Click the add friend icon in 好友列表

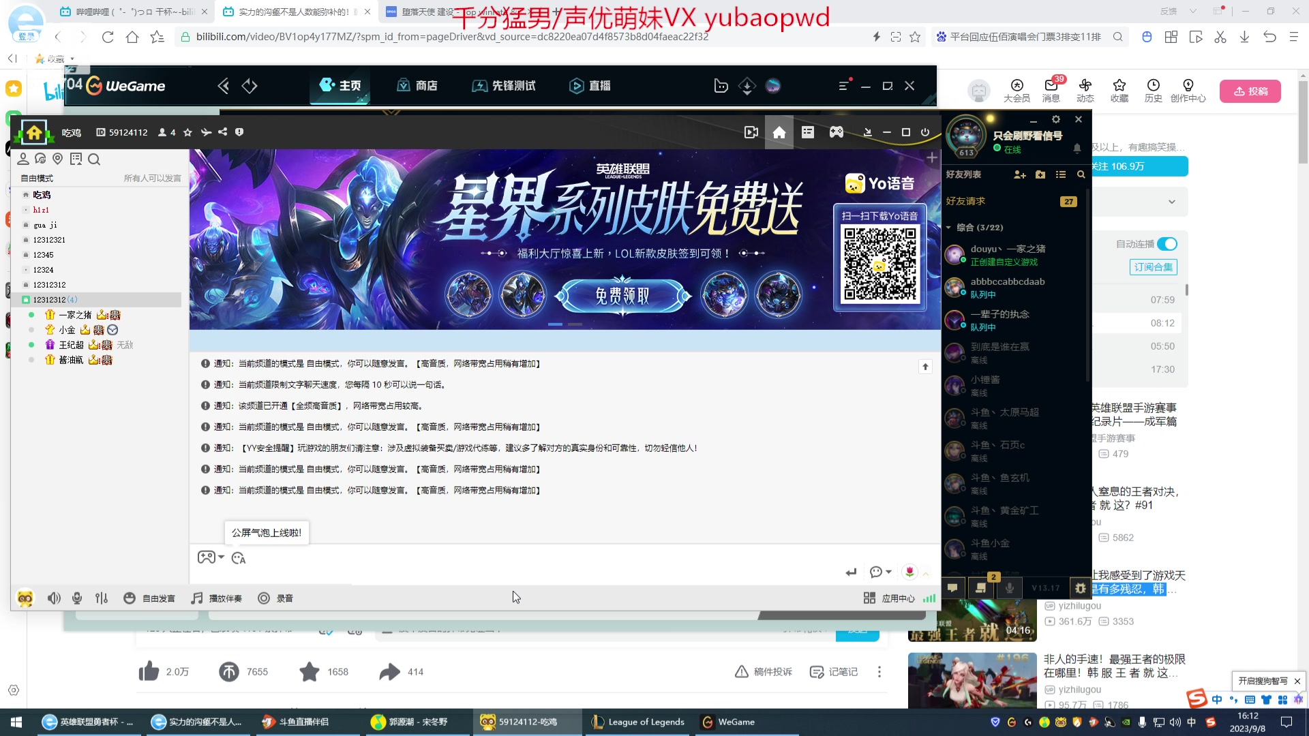[x=1019, y=174]
